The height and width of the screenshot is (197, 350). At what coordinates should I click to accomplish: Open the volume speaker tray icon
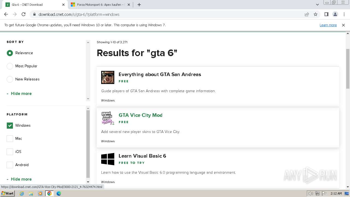coord(311,193)
